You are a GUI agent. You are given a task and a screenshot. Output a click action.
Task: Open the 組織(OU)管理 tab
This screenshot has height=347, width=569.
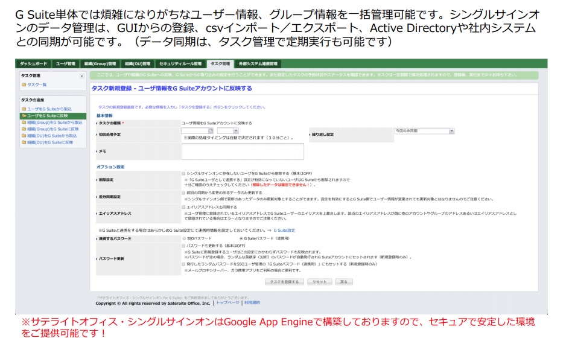tap(138, 64)
